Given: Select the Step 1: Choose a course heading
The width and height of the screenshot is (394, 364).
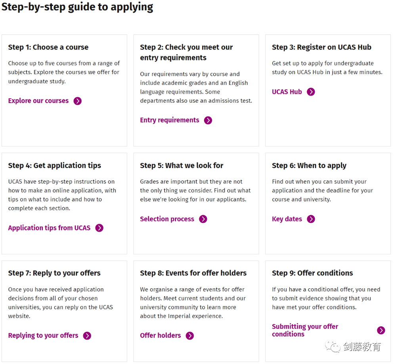Looking at the screenshot, I should coord(48,47).
